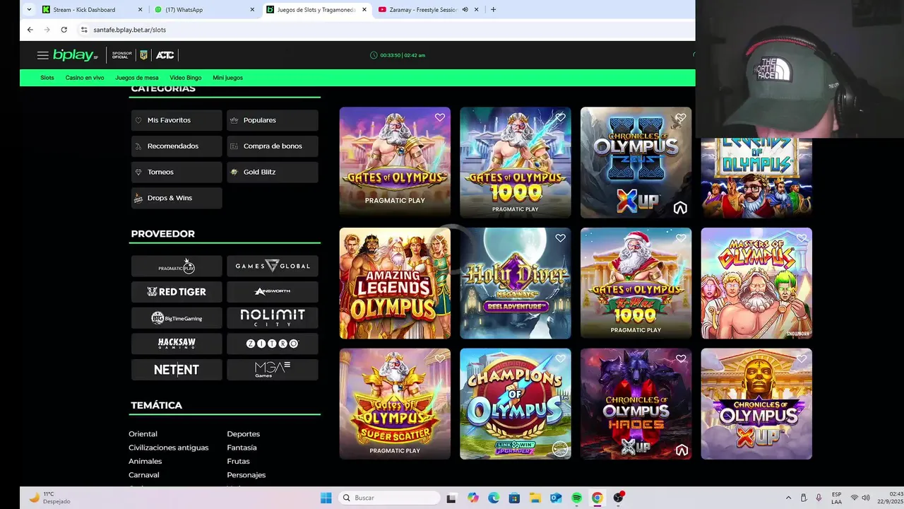Open the Video Bingo section
Image resolution: width=904 pixels, height=509 pixels.
186,78
